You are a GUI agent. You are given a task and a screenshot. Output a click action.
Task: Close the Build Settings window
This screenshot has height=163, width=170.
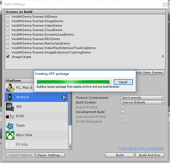[x=165, y=4]
